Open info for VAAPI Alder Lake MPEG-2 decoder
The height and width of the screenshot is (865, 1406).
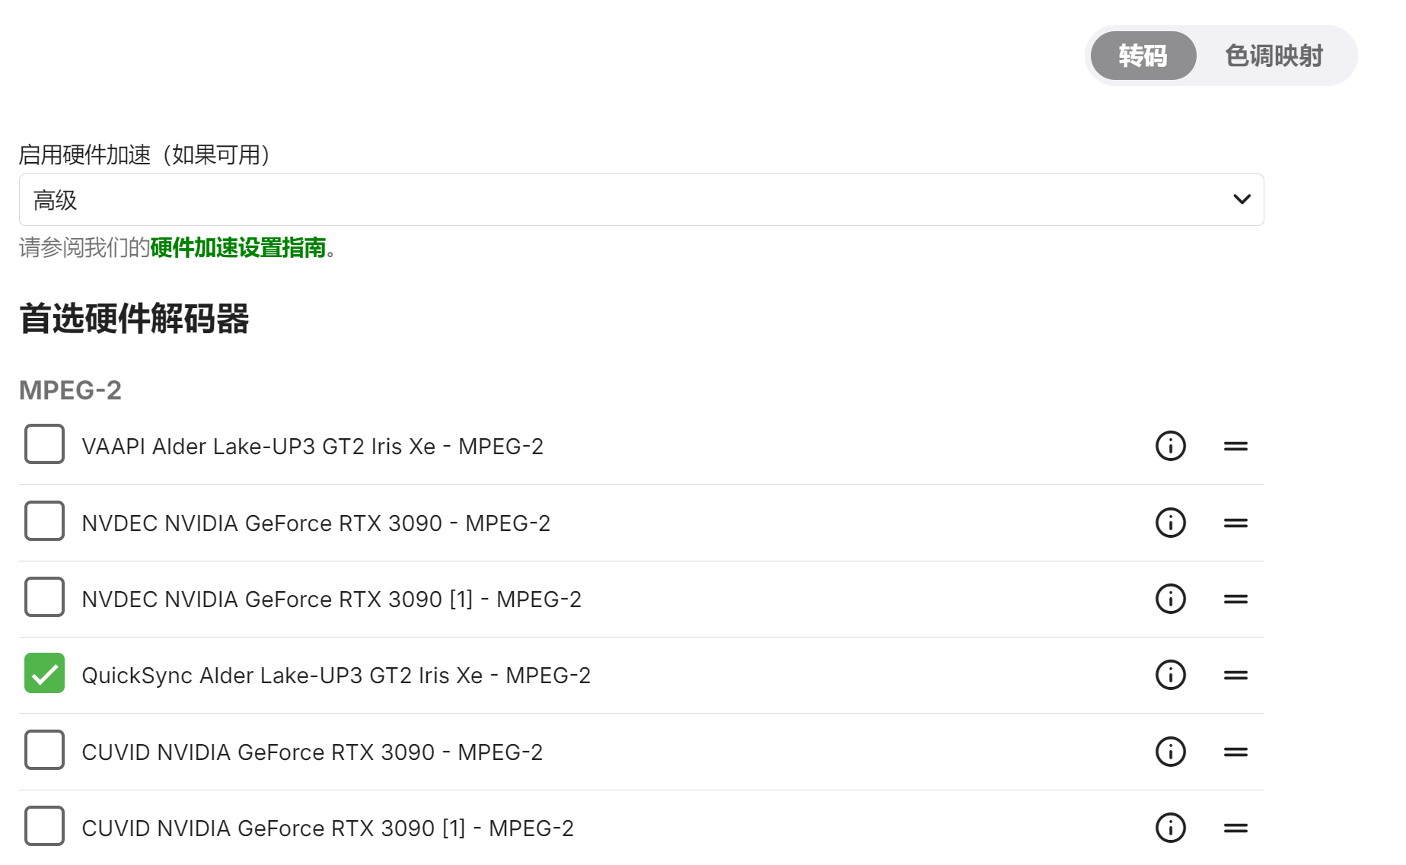coord(1170,446)
